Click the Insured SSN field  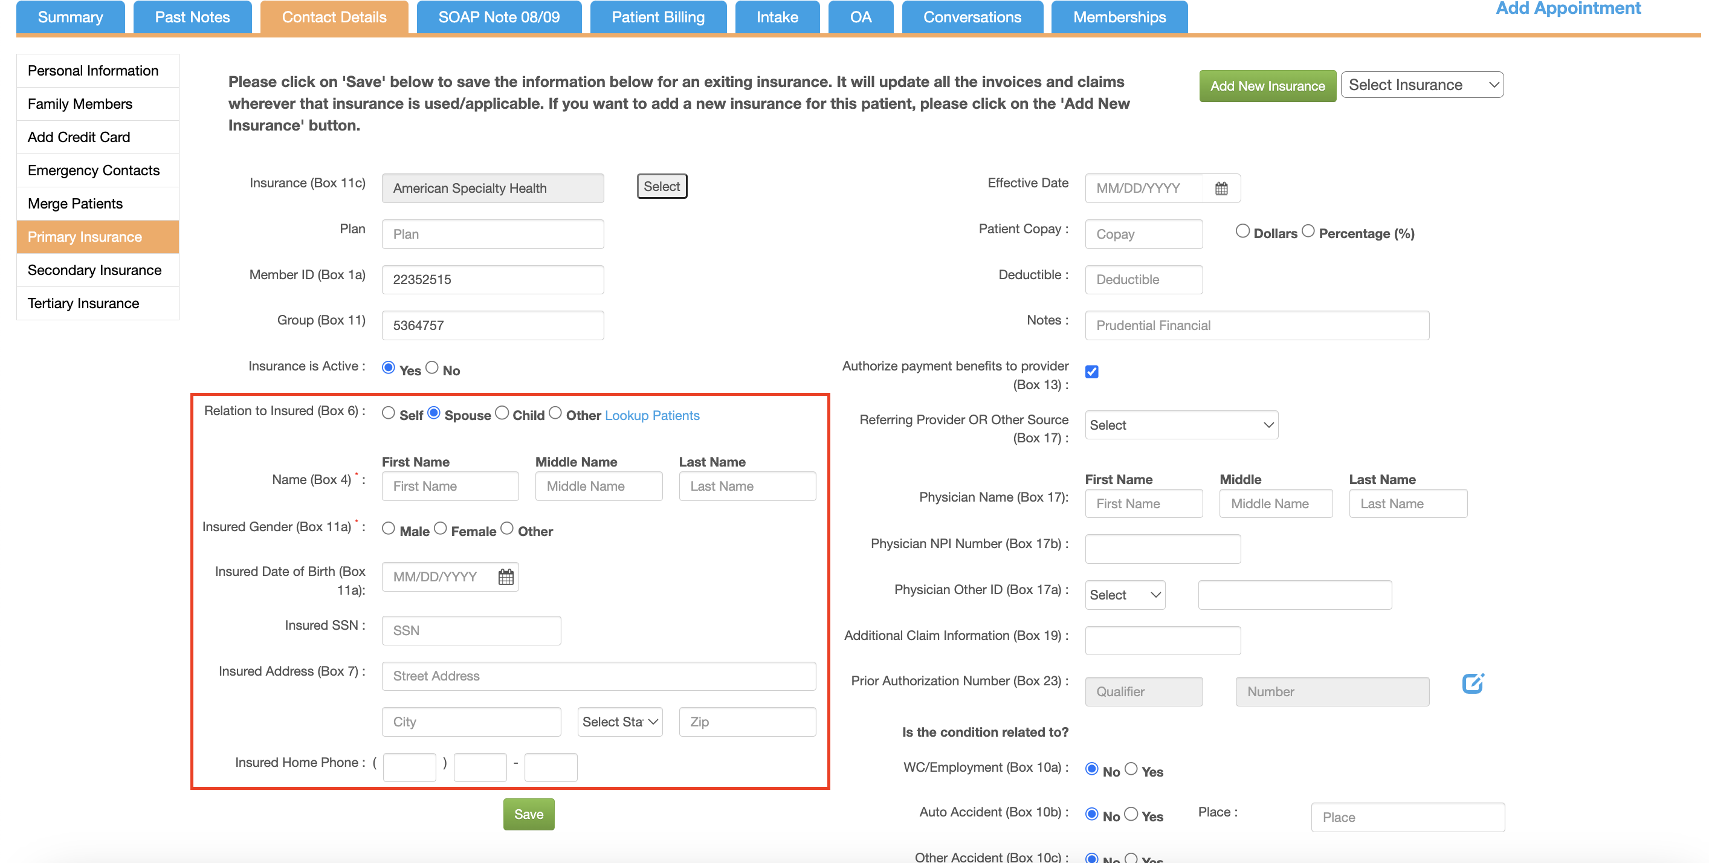point(471,630)
